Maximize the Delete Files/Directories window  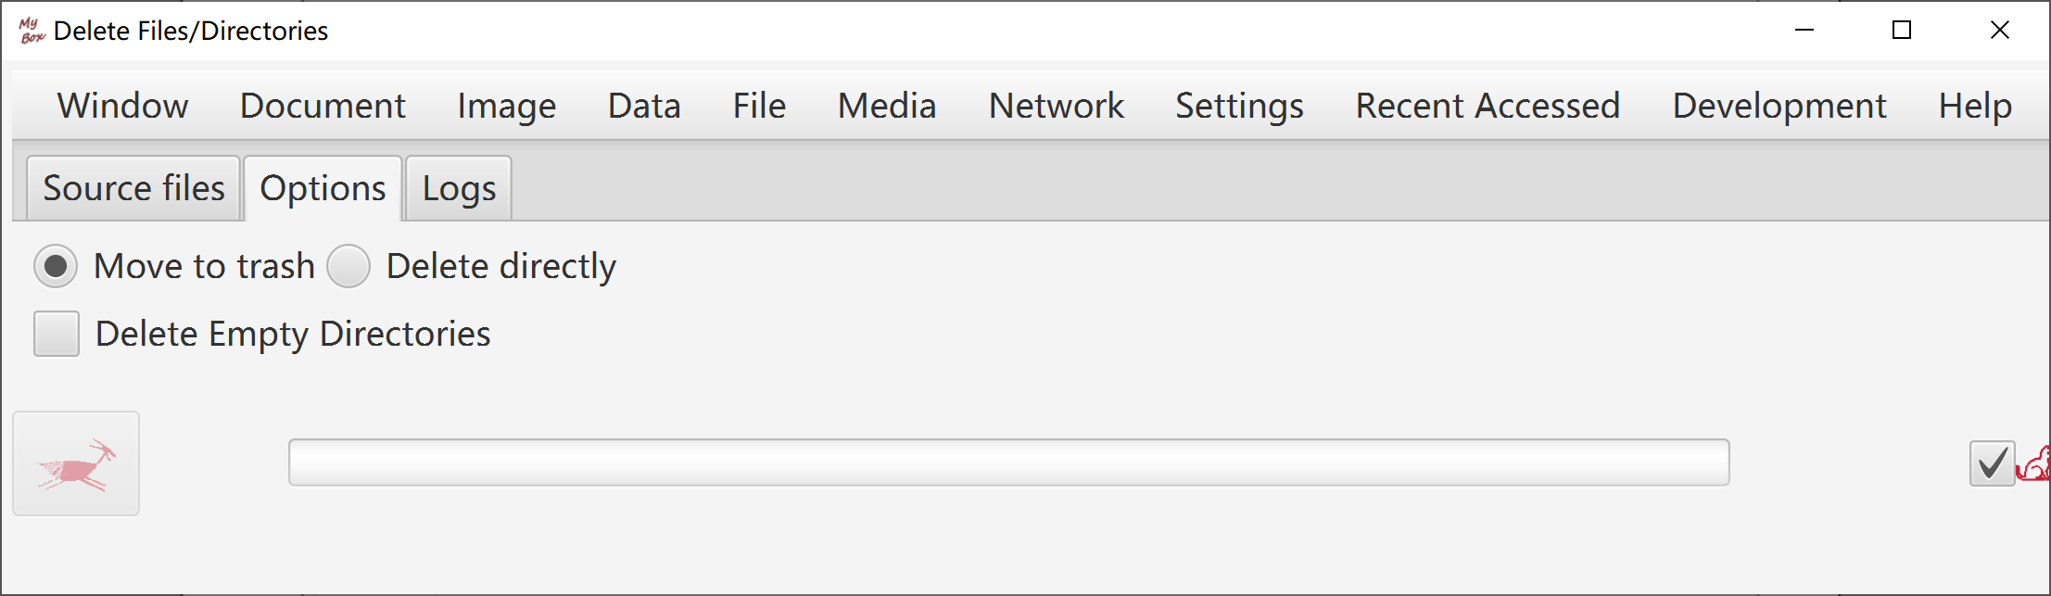coord(1902,31)
